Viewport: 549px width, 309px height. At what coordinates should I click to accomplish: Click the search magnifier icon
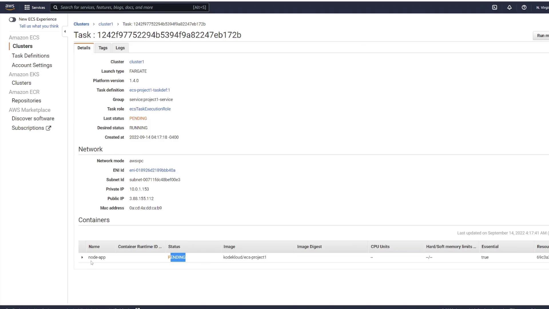click(55, 7)
